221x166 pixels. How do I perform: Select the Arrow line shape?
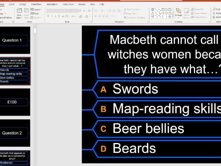[x=159, y=10]
